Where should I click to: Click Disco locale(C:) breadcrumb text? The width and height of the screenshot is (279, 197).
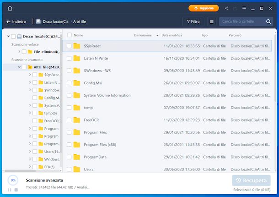click(x=55, y=21)
